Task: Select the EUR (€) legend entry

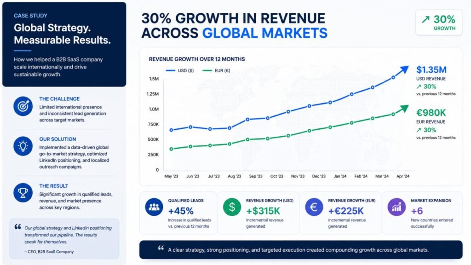Action: point(216,70)
